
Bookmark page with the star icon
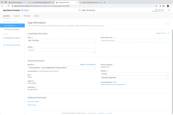[x=156, y=6]
